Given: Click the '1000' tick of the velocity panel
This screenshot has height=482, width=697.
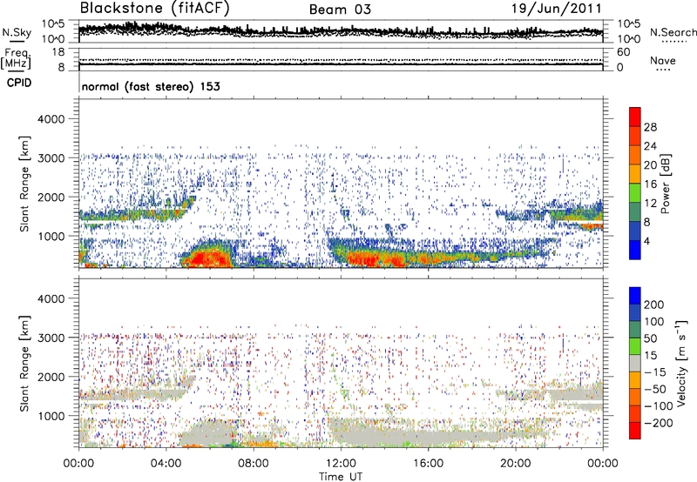Looking at the screenshot, I should coord(51,416).
